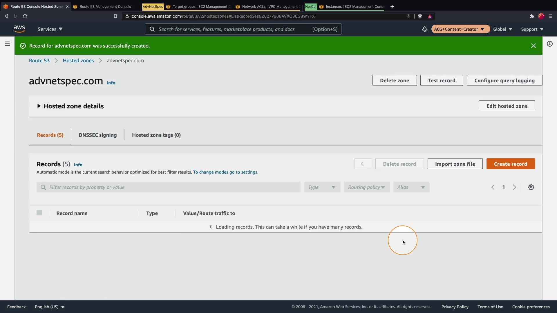Viewport: 557px width, 313px height.
Task: Open the Type filter dropdown
Action: pos(322,187)
